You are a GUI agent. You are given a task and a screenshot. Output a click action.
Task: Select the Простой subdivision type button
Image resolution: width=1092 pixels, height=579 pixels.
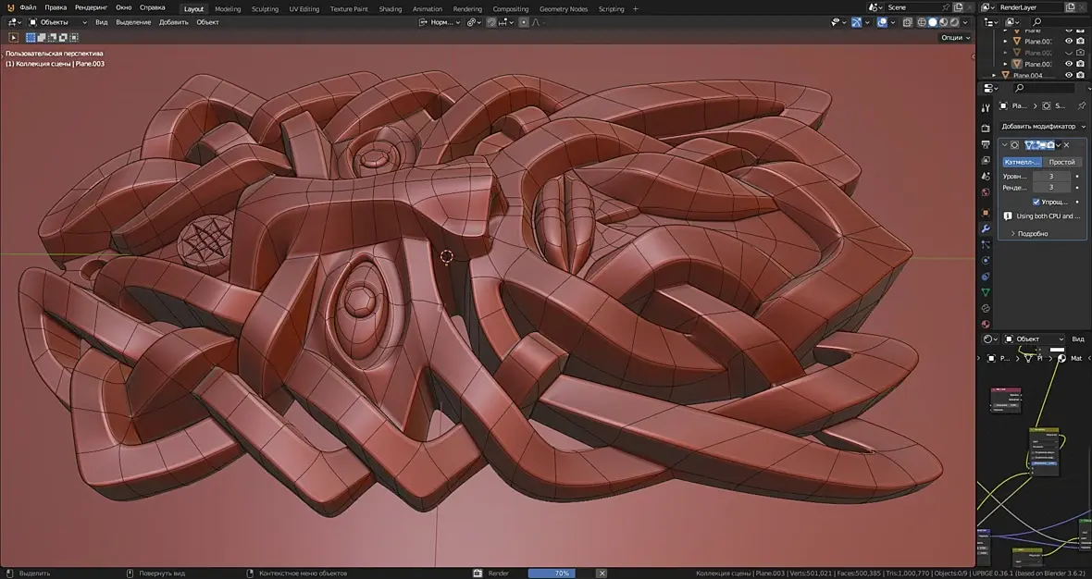pyautogui.click(x=1061, y=162)
